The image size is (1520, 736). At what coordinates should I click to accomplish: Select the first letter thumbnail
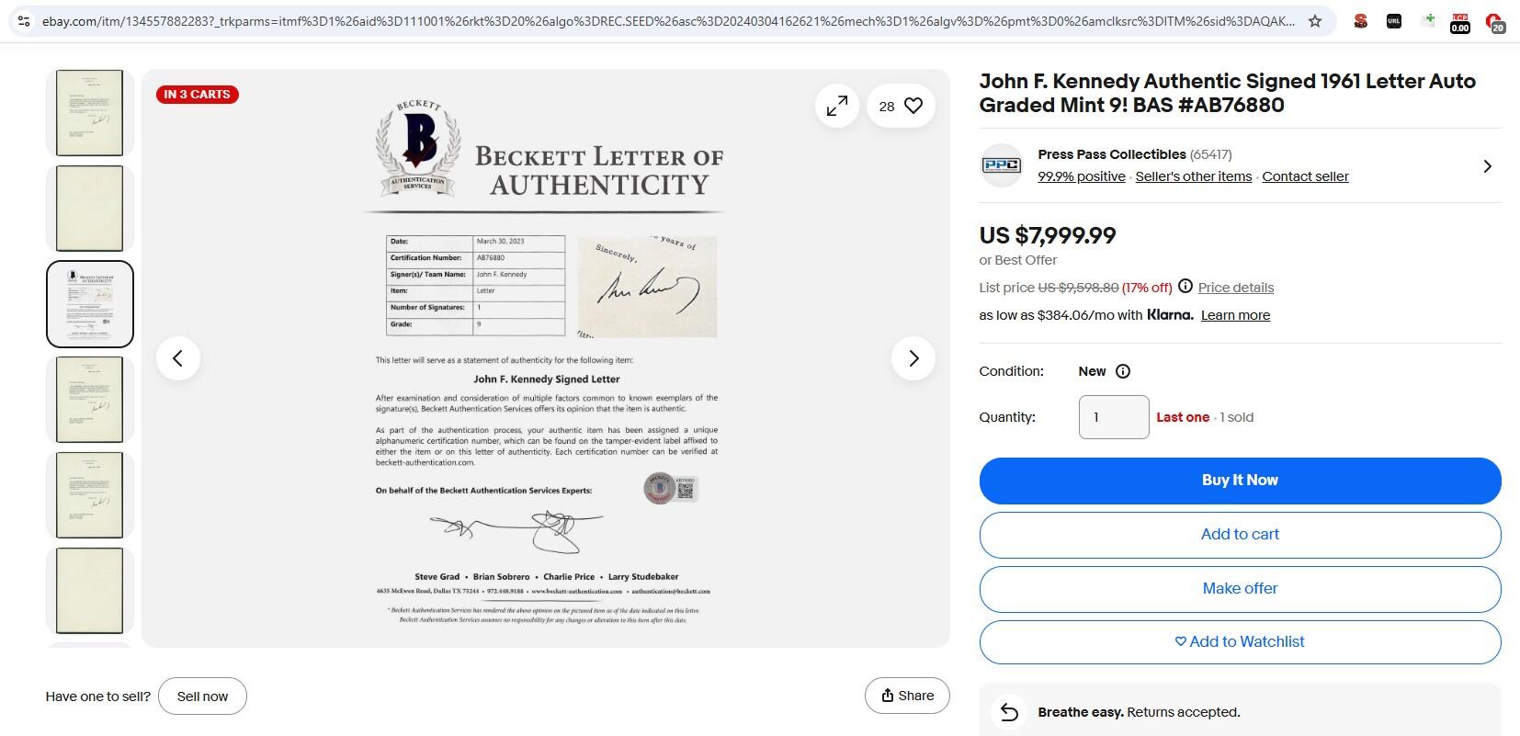89,112
